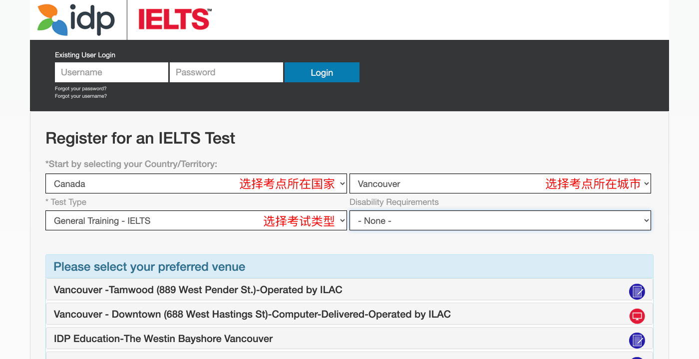Expand Test Type dropdown showing General Training
The width and height of the screenshot is (699, 359).
(x=196, y=220)
